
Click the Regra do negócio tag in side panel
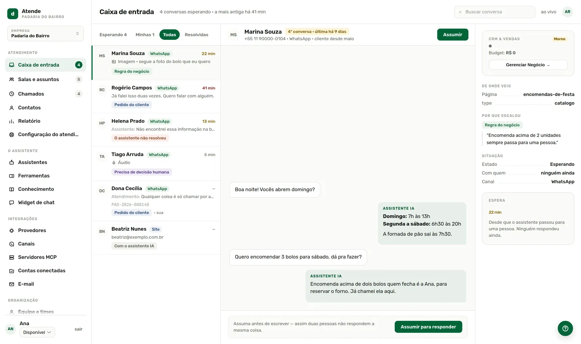tap(502, 125)
